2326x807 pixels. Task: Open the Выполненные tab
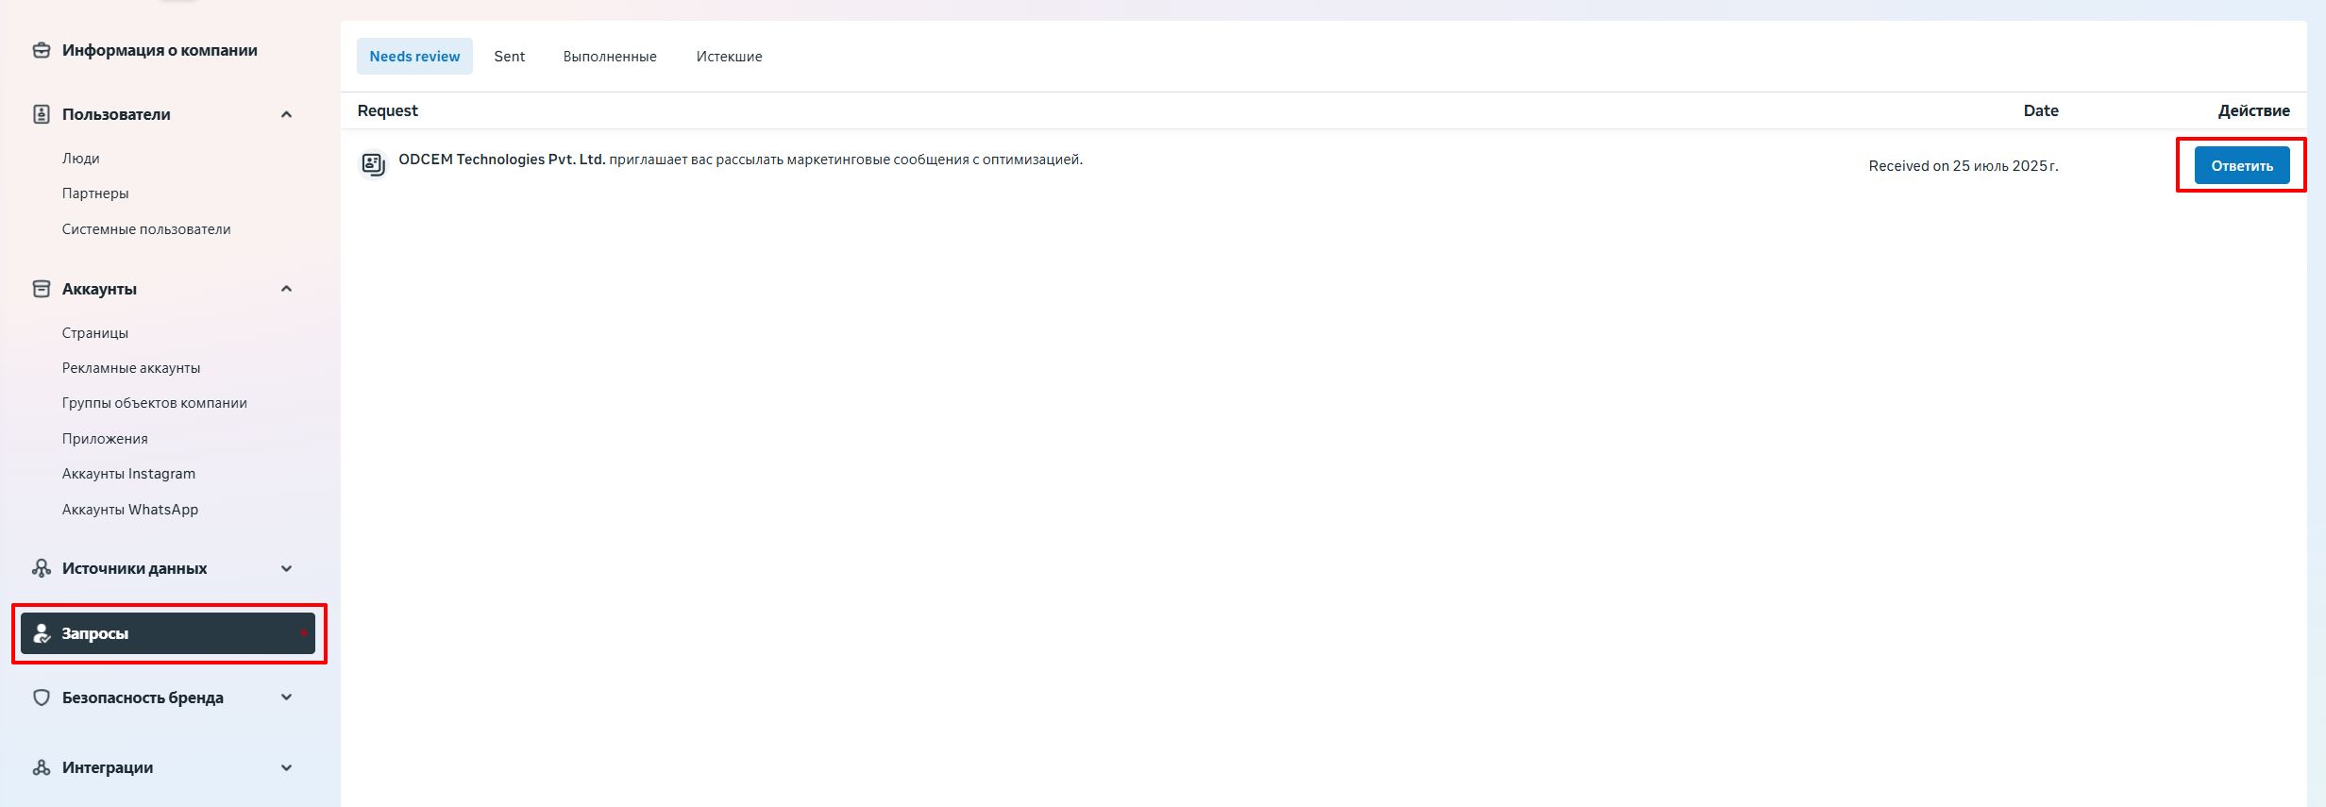[x=610, y=57]
